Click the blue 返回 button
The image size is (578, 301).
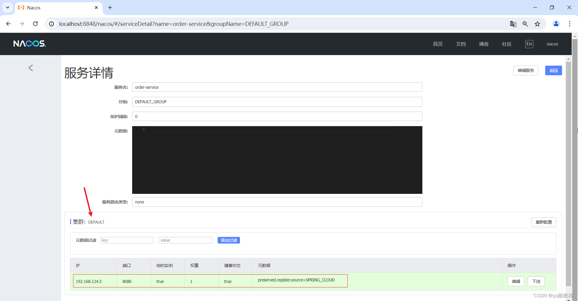tap(553, 70)
